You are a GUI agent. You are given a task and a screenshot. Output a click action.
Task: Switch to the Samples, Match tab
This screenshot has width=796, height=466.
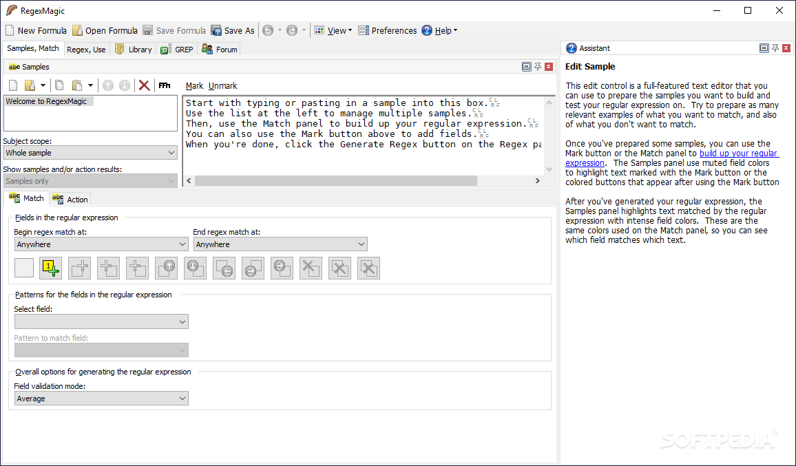pyautogui.click(x=33, y=48)
